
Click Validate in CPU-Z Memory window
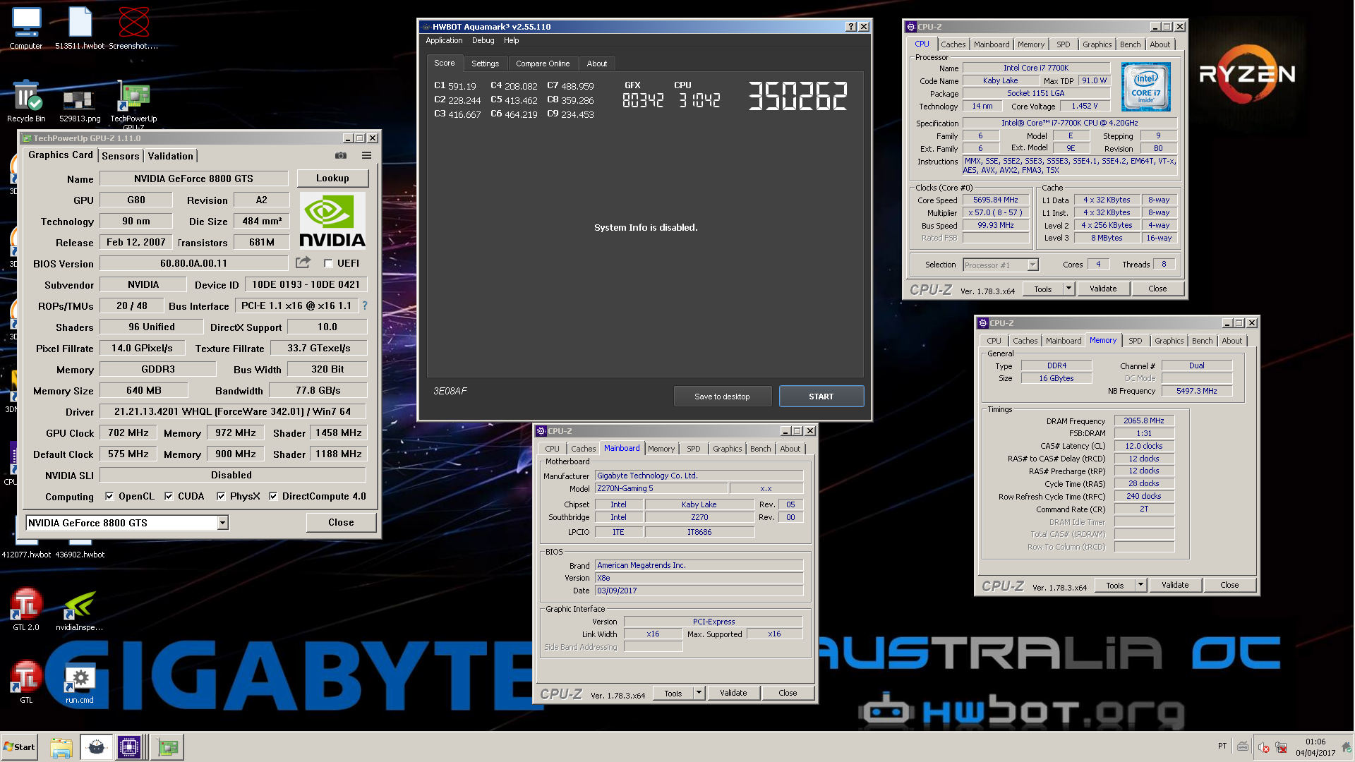1174,585
